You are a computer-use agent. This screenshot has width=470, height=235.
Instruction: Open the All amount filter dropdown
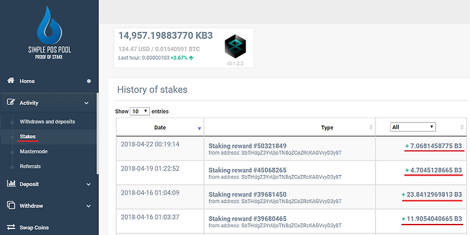(x=413, y=127)
